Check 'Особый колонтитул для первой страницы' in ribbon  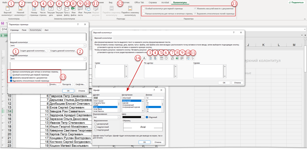[144, 8]
